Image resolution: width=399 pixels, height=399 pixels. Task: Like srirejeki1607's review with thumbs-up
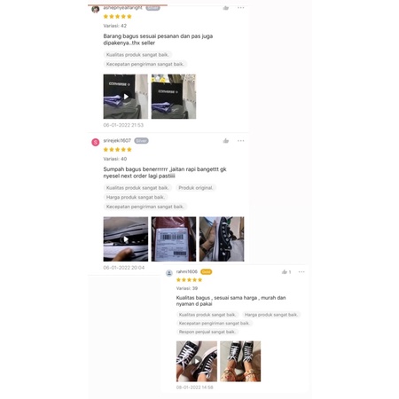226,141
